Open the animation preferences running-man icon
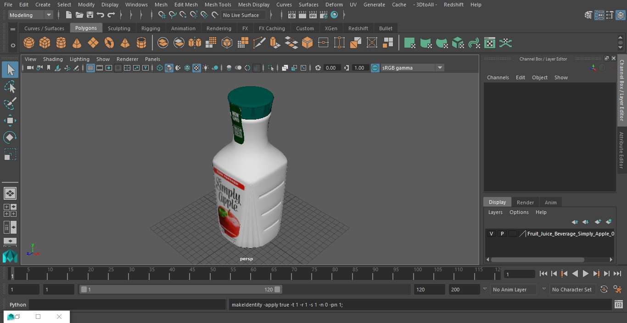Viewport: 627px width, 323px height. click(x=618, y=290)
